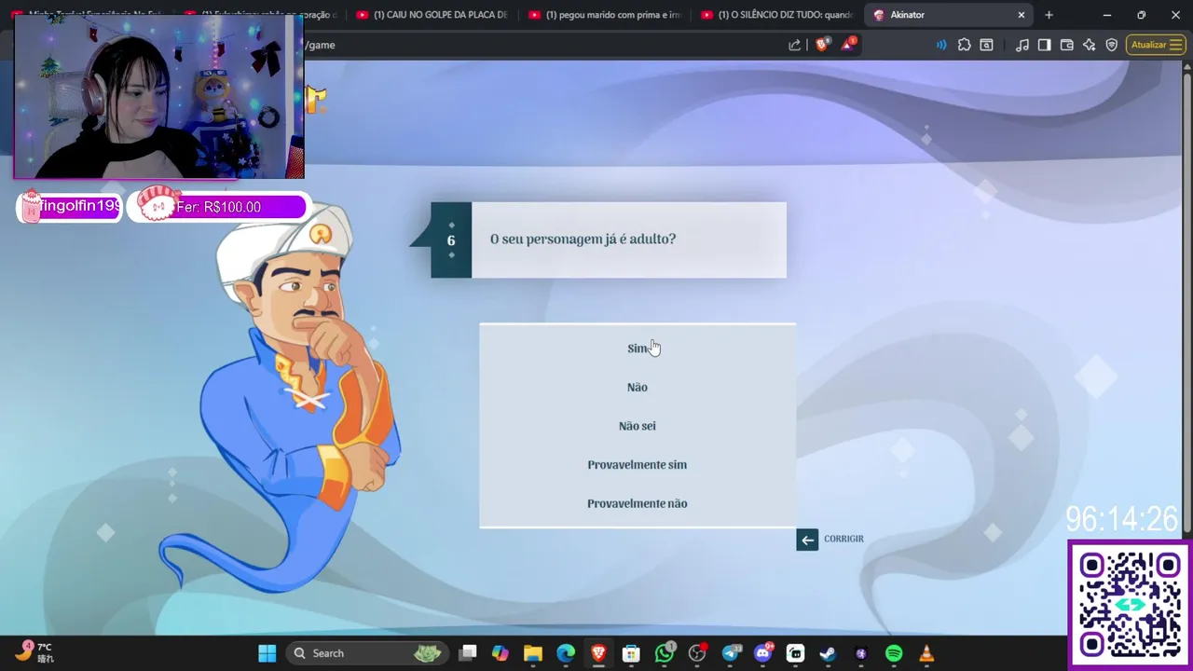Click the tab search toolbar icon
The image size is (1193, 671).
coord(986,45)
